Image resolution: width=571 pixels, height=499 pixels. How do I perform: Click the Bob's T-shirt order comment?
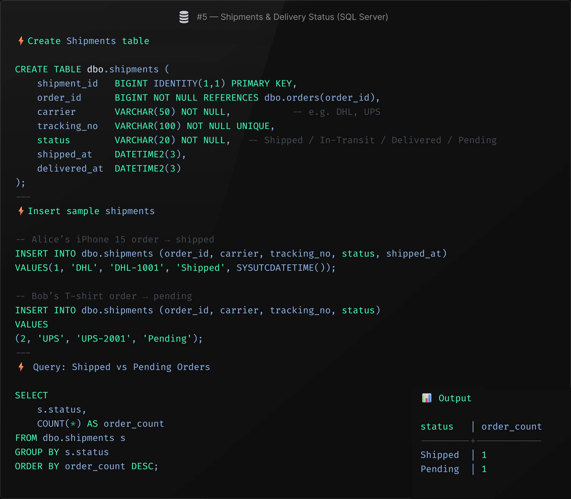(x=104, y=296)
